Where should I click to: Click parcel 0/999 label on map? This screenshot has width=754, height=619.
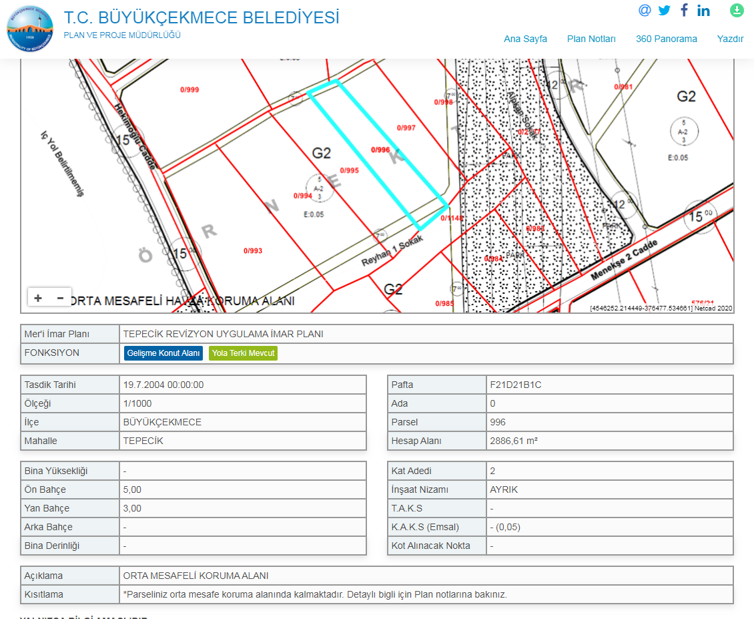coord(190,89)
